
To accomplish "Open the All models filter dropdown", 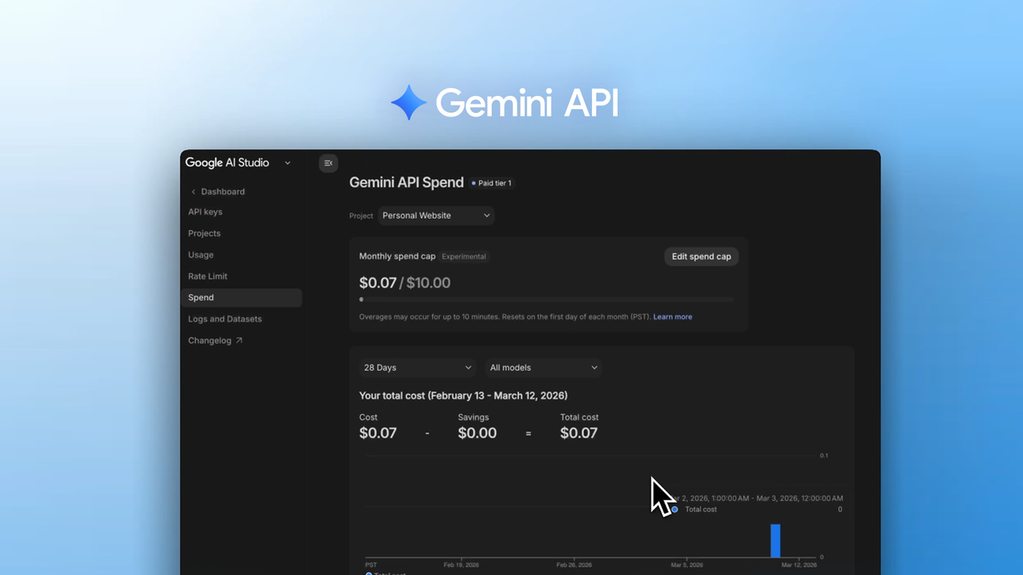I will tap(543, 367).
